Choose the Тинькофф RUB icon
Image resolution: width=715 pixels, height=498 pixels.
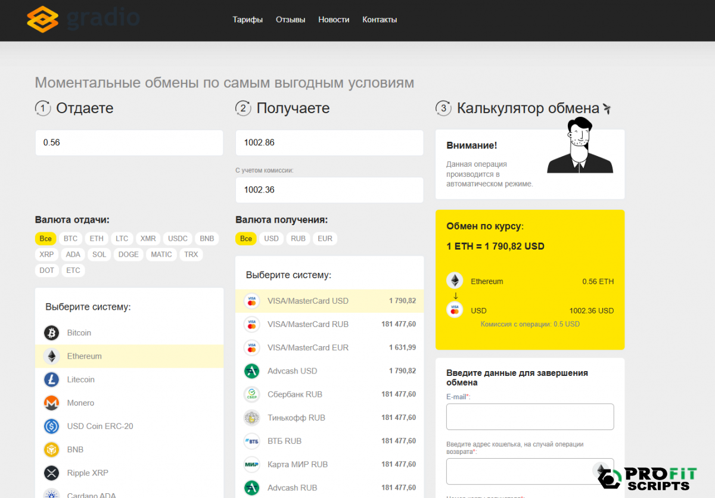252,418
